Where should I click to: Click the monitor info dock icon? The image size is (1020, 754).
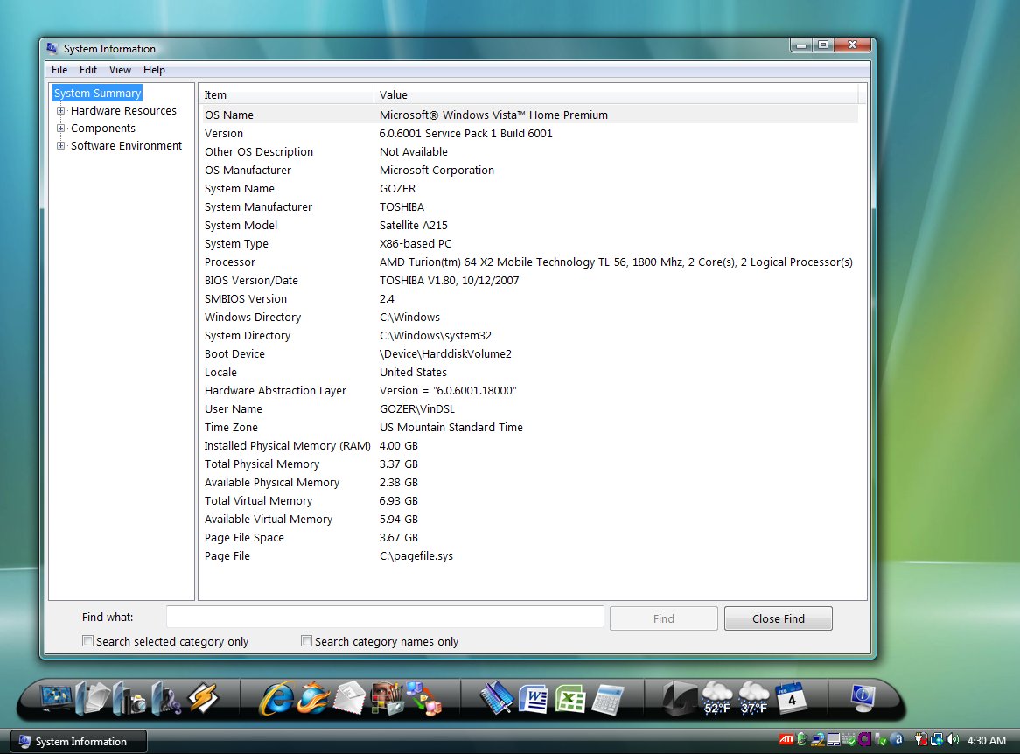[x=863, y=698]
